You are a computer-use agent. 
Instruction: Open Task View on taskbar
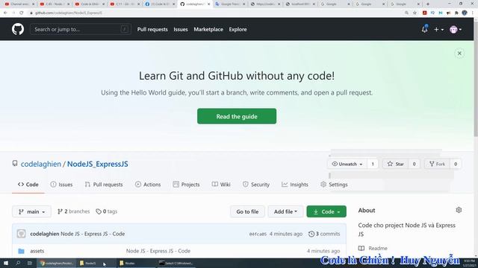(30, 263)
